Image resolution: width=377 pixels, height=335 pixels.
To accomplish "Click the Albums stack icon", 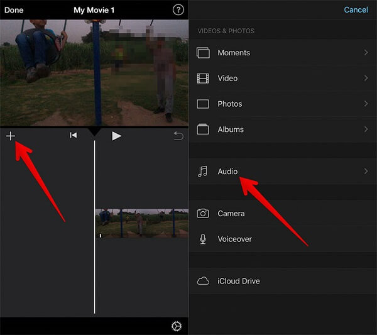I will tap(203, 129).
